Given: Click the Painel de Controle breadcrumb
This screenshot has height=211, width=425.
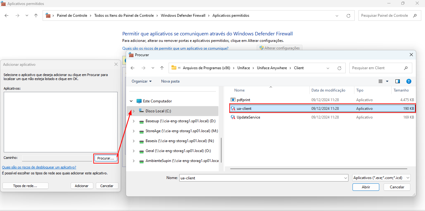Looking at the screenshot, I should pos(72,16).
